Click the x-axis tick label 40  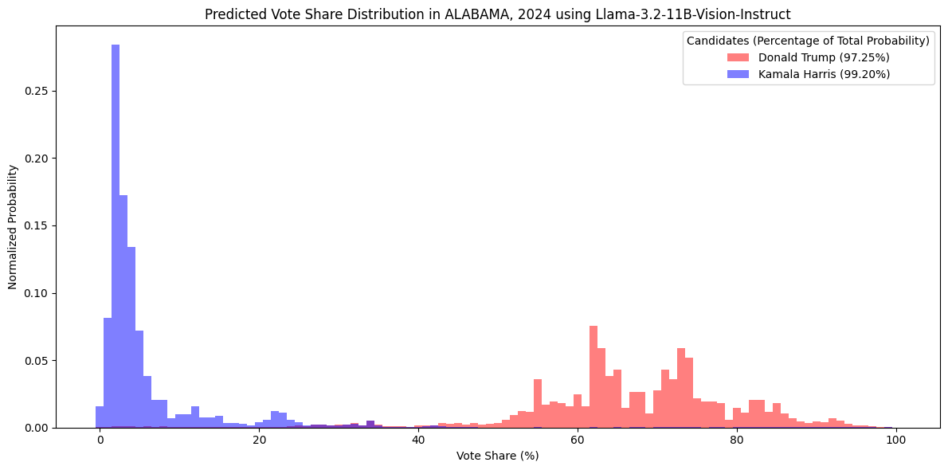click(418, 441)
